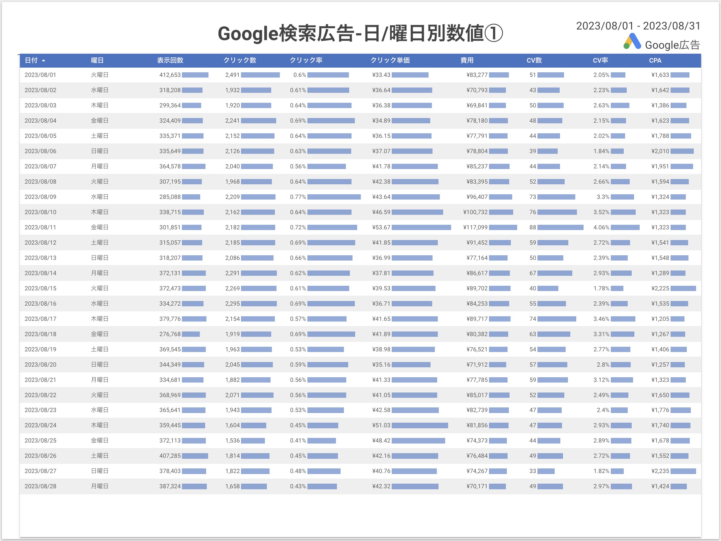Viewport: 721px width, 541px height.
Task: Select date cell 2023/08/08
Action: tap(40, 182)
